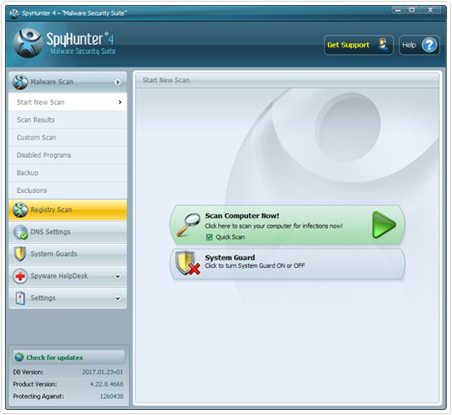Collapse the Malware Scan section arrow
The height and width of the screenshot is (415, 452).
pyautogui.click(x=117, y=82)
